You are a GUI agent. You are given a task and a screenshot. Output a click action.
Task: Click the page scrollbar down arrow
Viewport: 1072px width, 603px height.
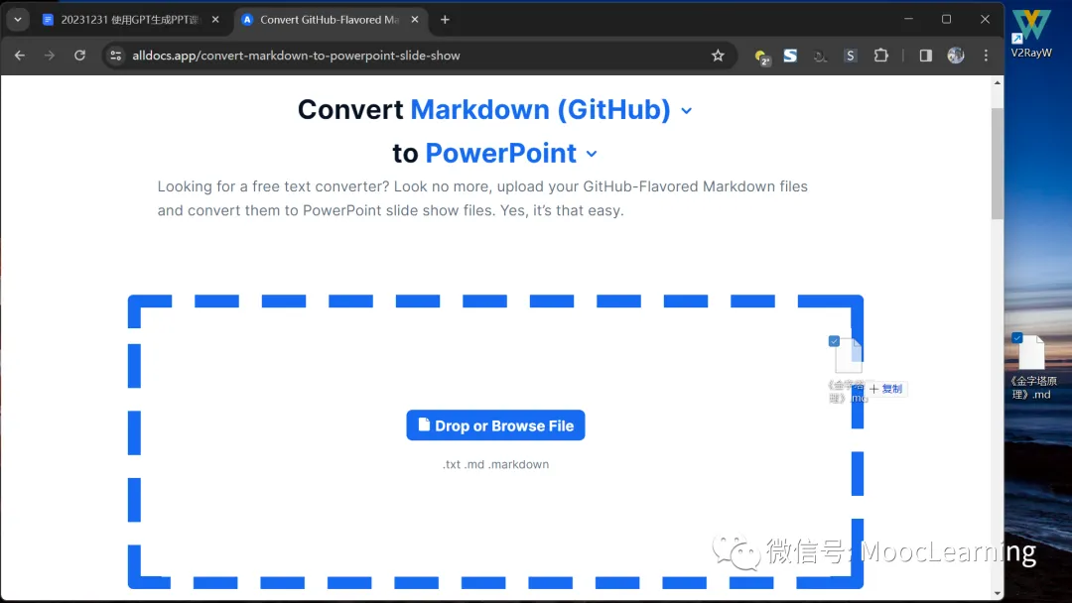pyautogui.click(x=998, y=593)
